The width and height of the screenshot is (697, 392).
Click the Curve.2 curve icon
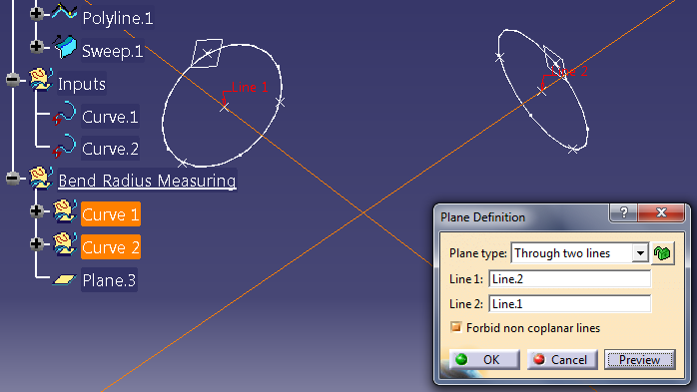coord(65,146)
